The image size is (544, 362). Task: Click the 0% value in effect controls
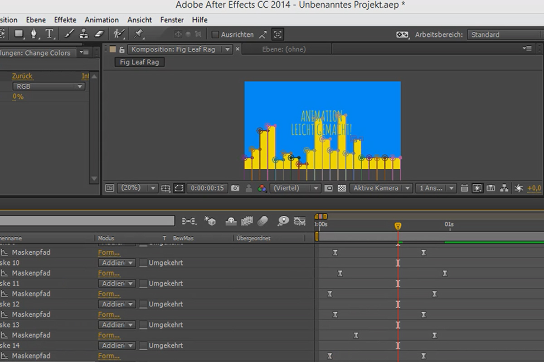[x=18, y=97]
